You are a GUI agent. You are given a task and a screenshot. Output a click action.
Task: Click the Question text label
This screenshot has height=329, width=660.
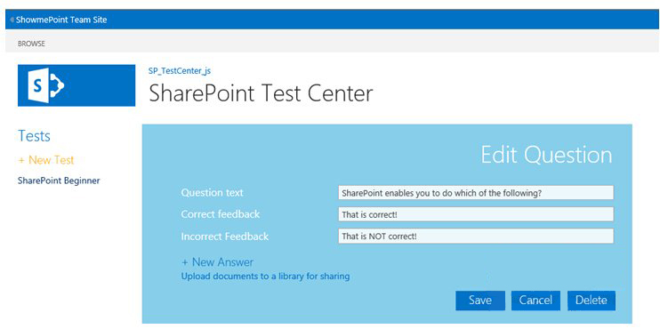point(212,193)
